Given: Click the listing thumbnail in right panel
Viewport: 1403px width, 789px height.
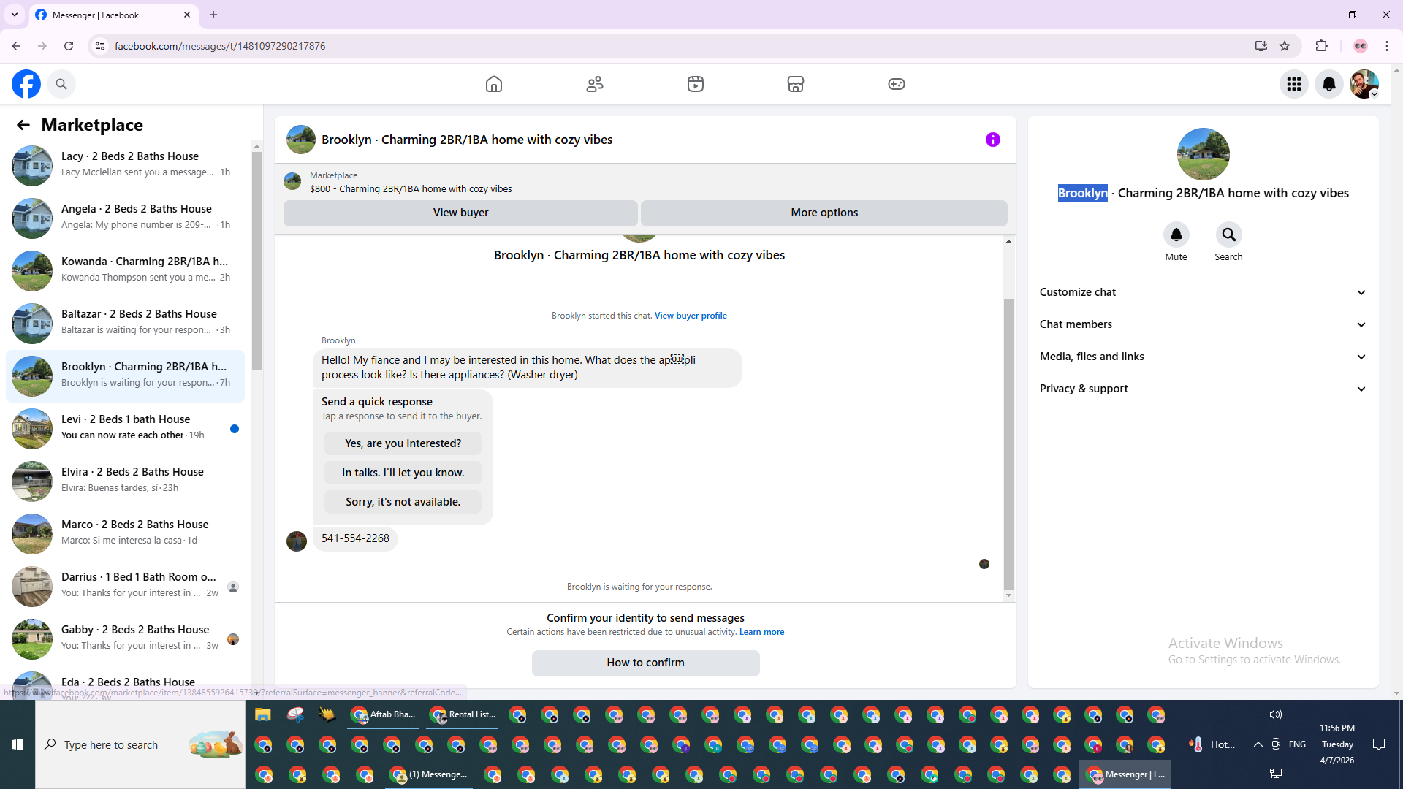Looking at the screenshot, I should [x=1203, y=154].
